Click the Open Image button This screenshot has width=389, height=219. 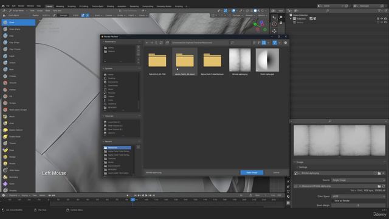(x=252, y=173)
